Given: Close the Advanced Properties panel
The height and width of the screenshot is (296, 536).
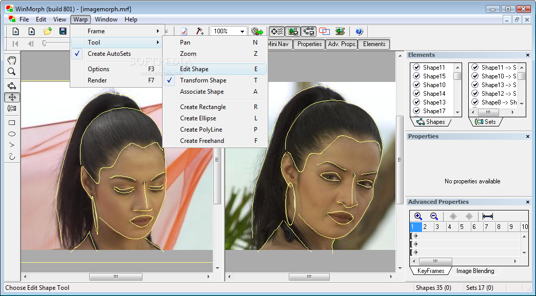Looking at the screenshot, I should tap(528, 202).
